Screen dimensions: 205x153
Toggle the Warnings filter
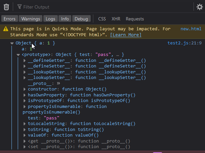point(31,19)
